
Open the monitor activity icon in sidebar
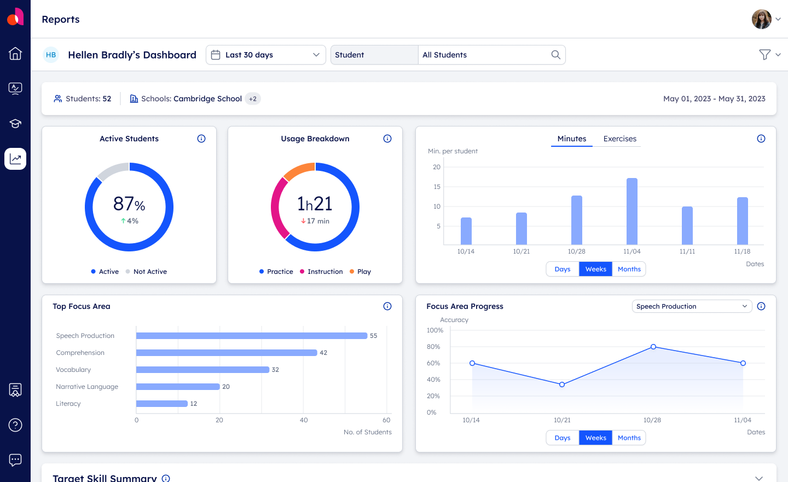[x=15, y=88]
